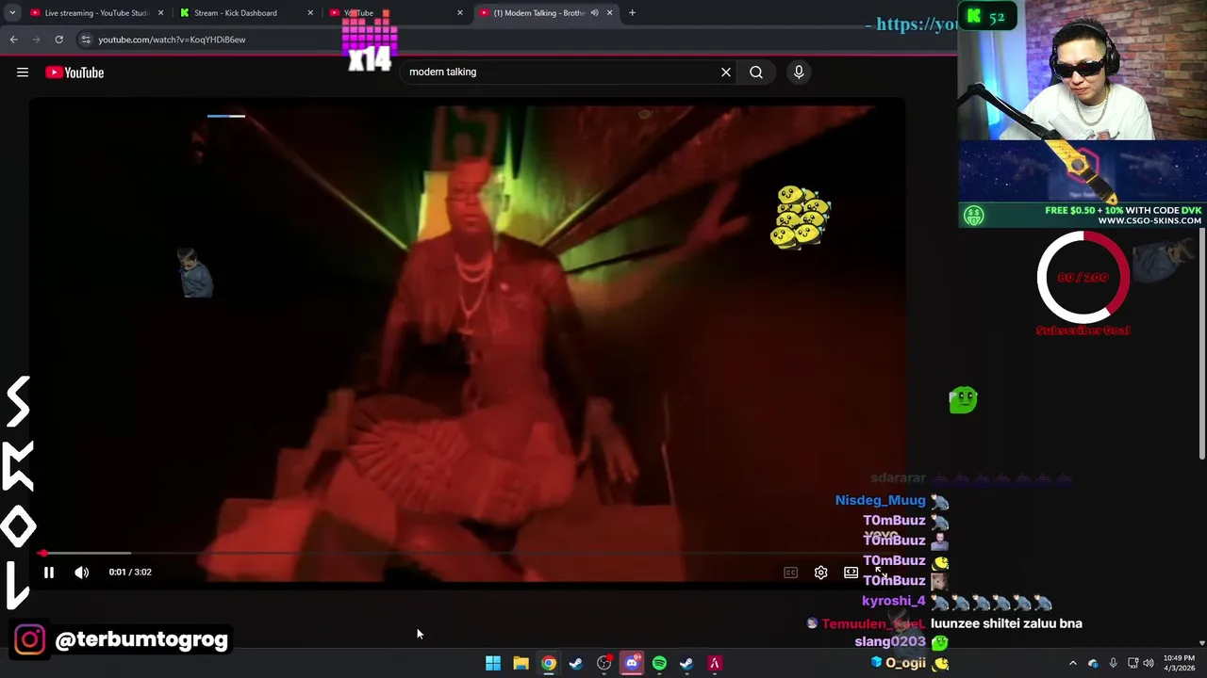
Task: Click the username 'O_ogii' in chat
Action: pyautogui.click(x=905, y=663)
